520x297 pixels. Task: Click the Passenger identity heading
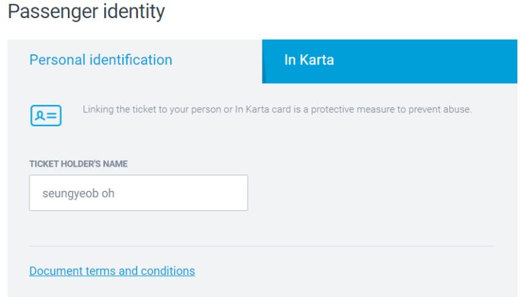pos(86,11)
